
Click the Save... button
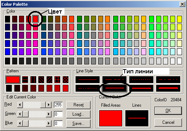[x=78, y=123]
